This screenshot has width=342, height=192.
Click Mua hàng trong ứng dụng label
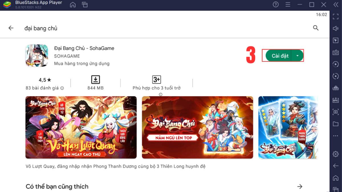82,63
